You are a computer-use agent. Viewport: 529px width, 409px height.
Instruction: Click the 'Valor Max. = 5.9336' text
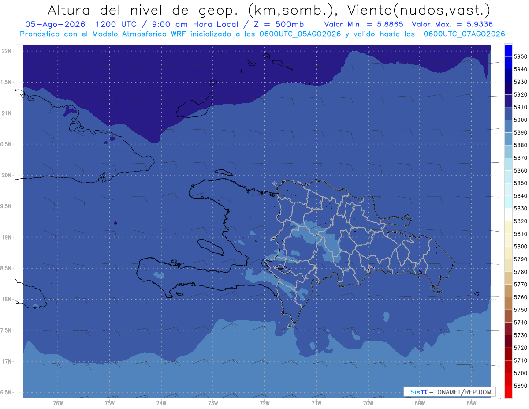pyautogui.click(x=452, y=24)
